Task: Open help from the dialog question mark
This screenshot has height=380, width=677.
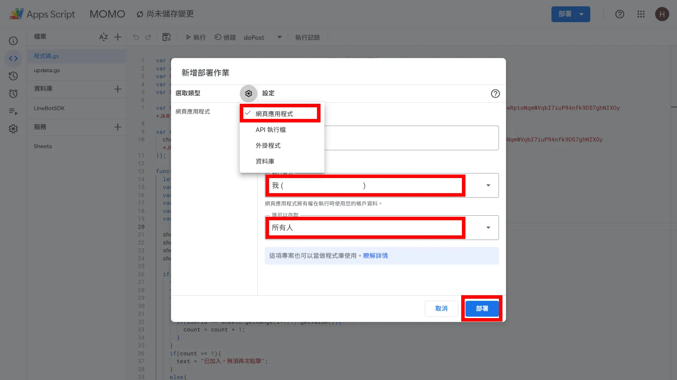Action: click(495, 94)
